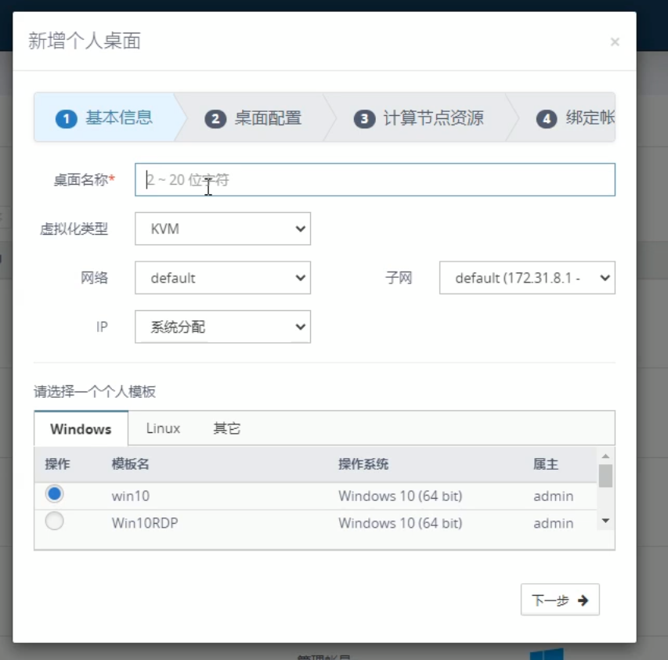Expand the IP 系统分配 dropdown

(x=222, y=326)
